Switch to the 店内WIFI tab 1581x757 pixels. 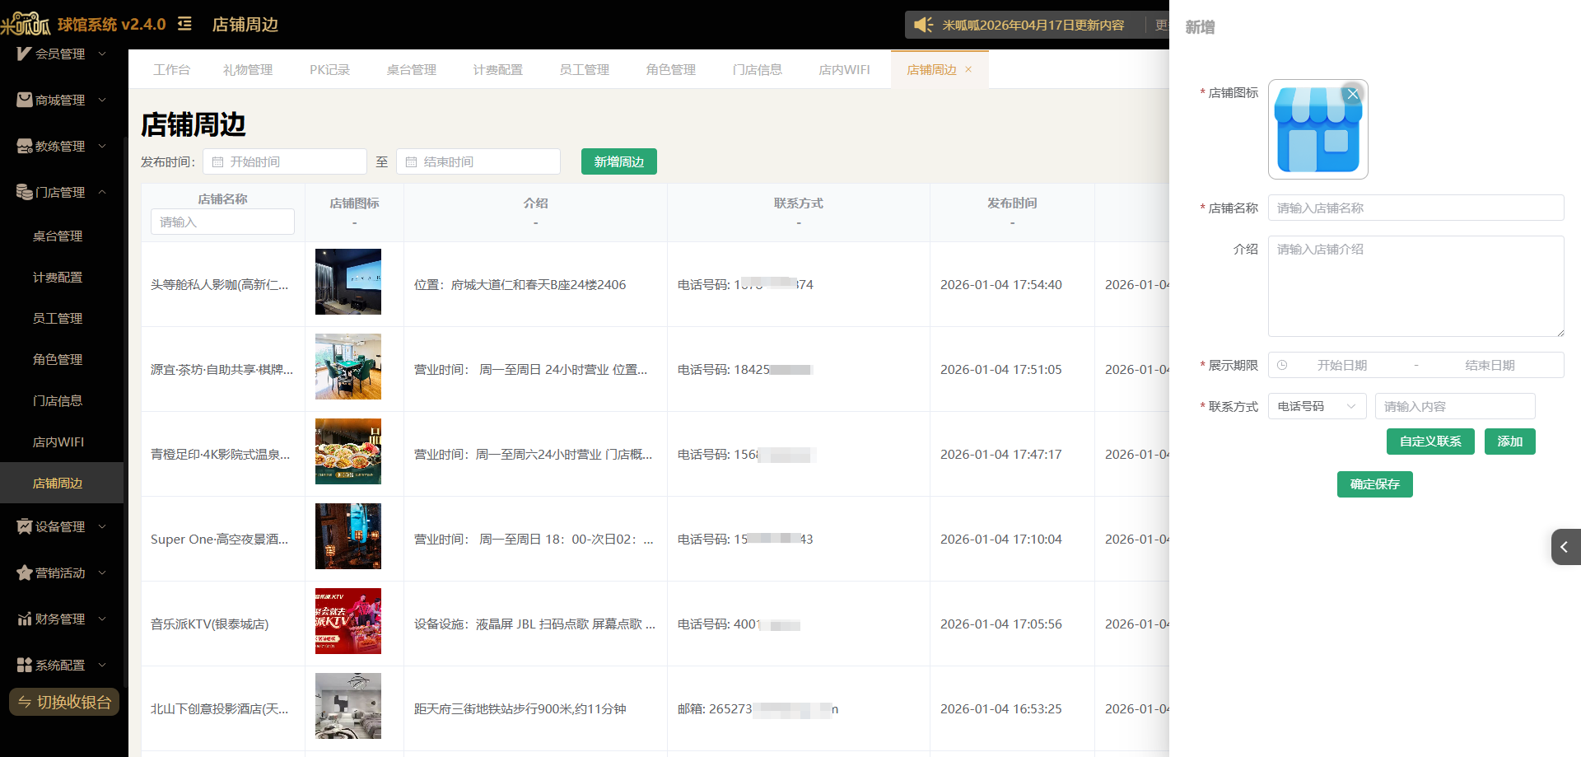(x=844, y=70)
